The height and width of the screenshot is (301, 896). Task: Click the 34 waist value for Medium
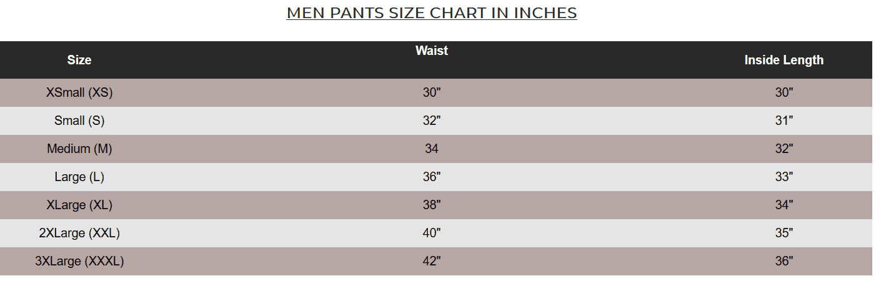pyautogui.click(x=431, y=149)
